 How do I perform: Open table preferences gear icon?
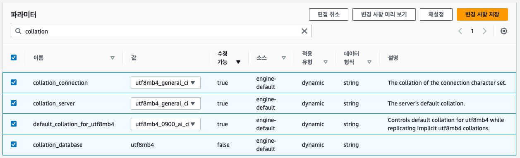click(x=504, y=31)
